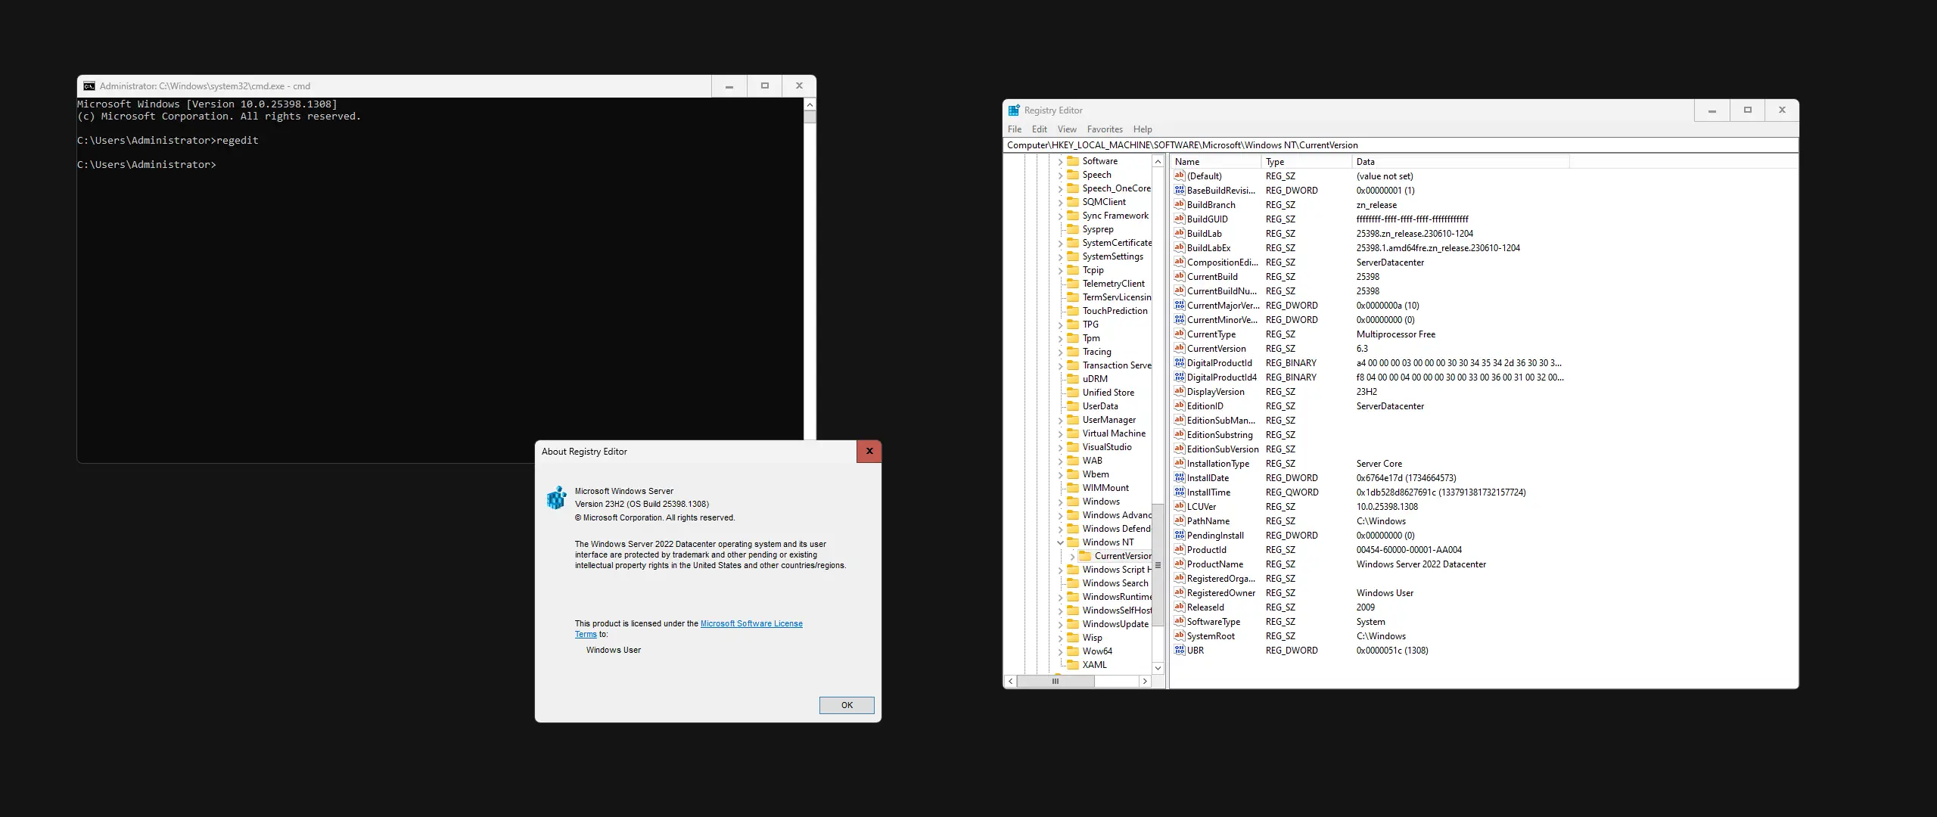Open the Favorites menu
This screenshot has width=1937, height=817.
tap(1104, 129)
